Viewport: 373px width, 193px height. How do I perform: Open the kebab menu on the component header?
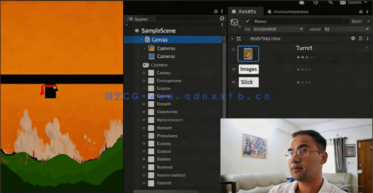pyautogui.click(x=368, y=38)
